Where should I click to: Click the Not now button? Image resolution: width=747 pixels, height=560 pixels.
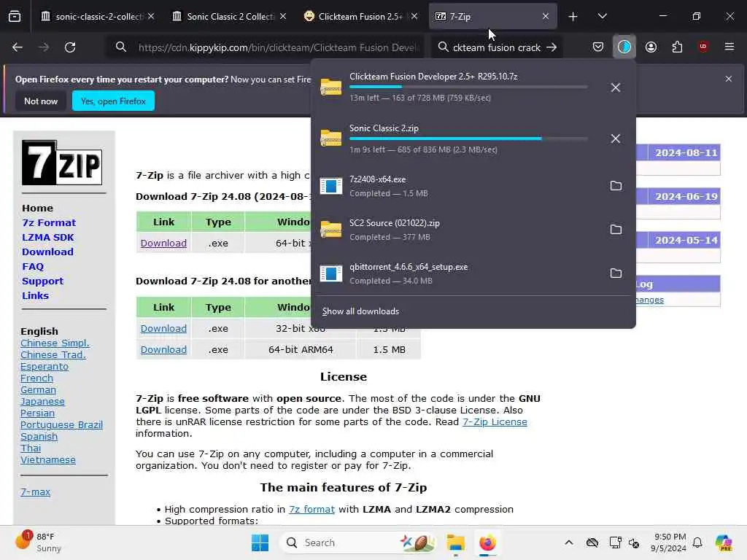click(x=41, y=101)
